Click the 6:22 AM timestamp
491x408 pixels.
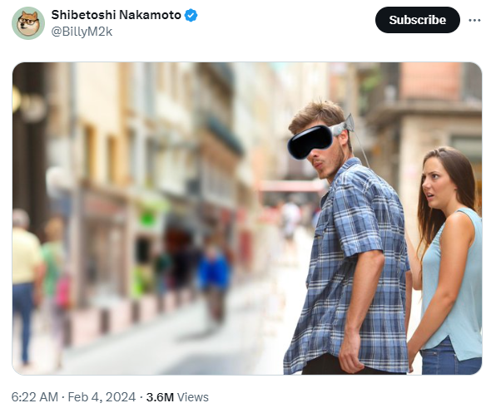tap(35, 397)
